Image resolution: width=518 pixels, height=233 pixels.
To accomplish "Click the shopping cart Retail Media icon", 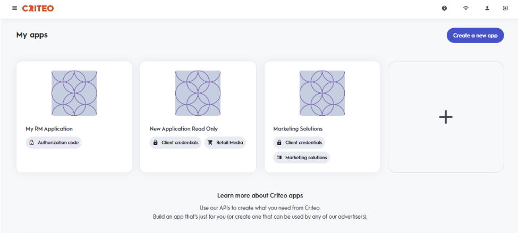I will click(210, 143).
